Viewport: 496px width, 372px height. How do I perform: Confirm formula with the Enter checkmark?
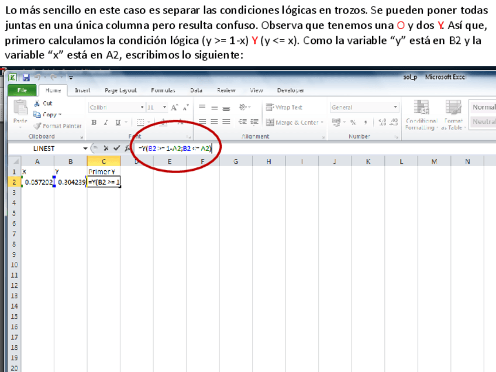point(116,149)
